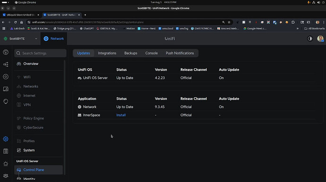Open UniFi devices icon in left rail

click(6, 76)
